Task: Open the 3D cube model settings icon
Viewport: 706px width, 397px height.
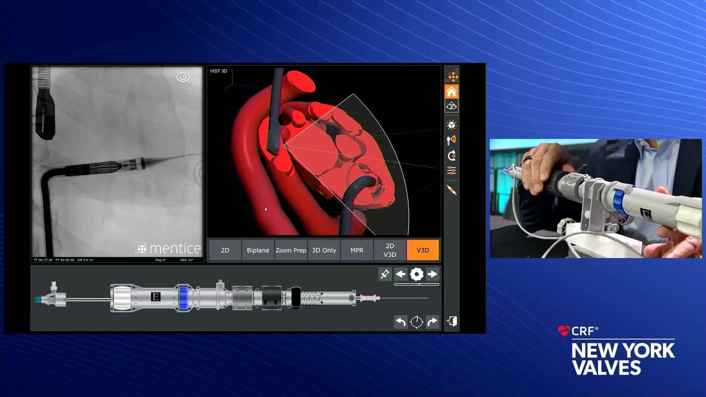Action: coord(452,125)
